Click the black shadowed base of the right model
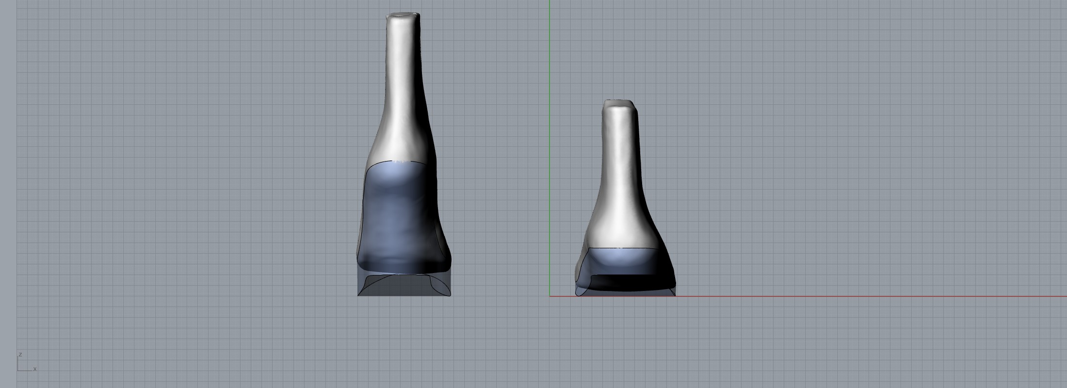This screenshot has height=388, width=1067. tap(630, 282)
